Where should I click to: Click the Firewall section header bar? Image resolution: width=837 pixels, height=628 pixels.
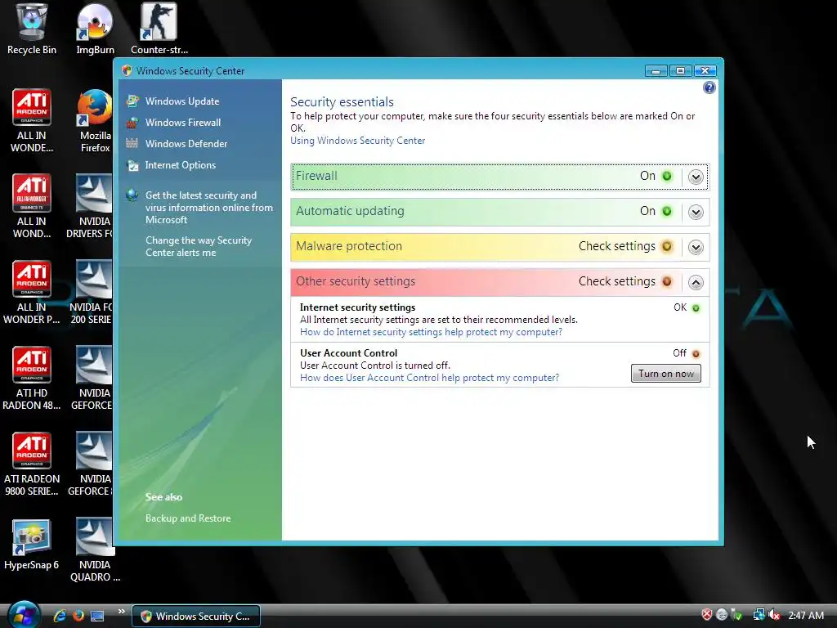click(x=499, y=177)
